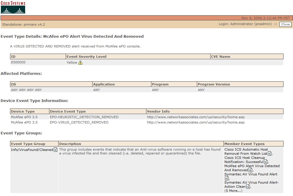Click the Device Event Type column header
This screenshot has height=196, width=293.
98,111
